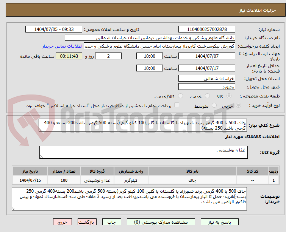Viewport: 286px width, 232px height.
Task: Select the کالا/خدمت radio button
Action: tap(180, 96)
